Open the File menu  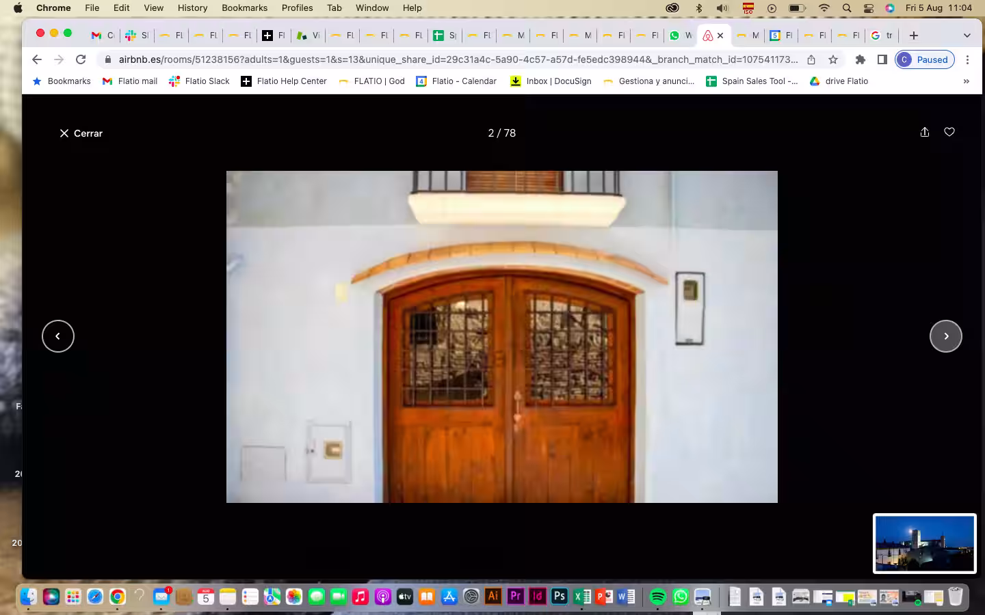tap(92, 8)
